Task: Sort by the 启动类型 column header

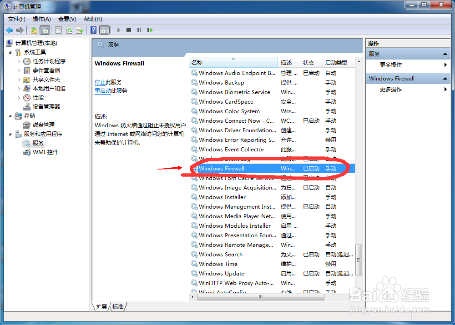Action: coord(339,63)
